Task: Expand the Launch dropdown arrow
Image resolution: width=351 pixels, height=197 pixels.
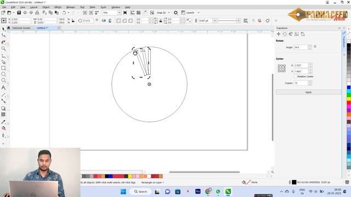Action: coord(199,13)
